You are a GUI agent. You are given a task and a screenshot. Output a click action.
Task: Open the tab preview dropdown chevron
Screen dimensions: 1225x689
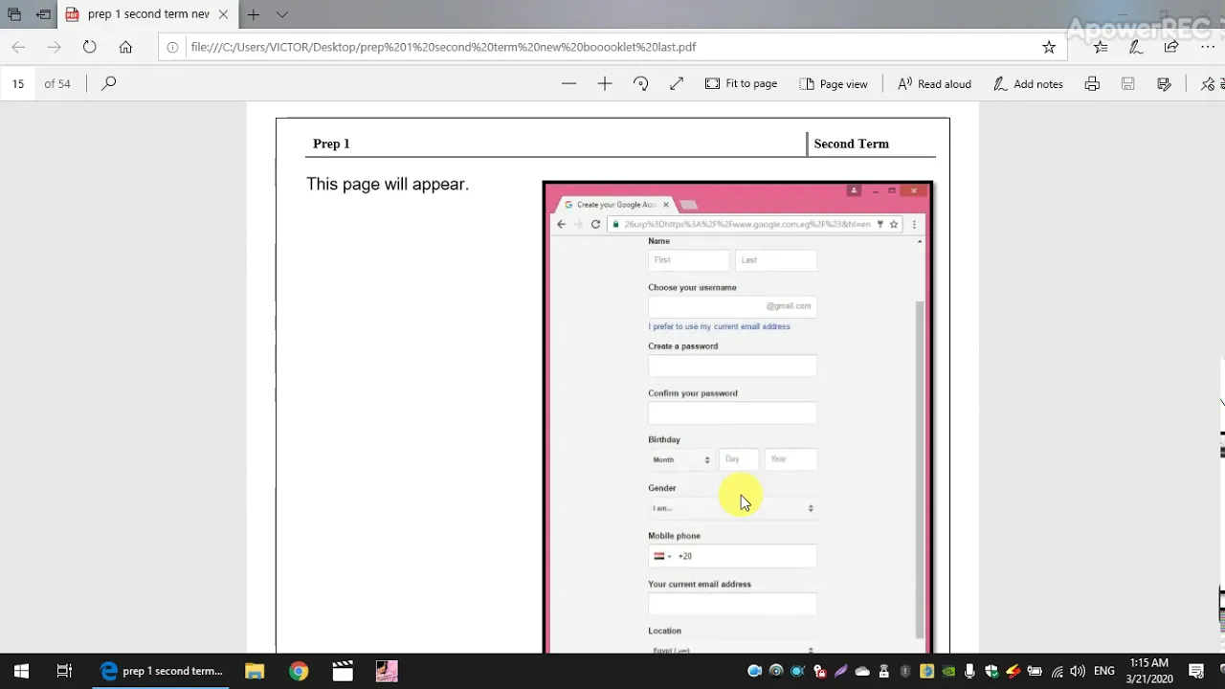pyautogui.click(x=281, y=14)
